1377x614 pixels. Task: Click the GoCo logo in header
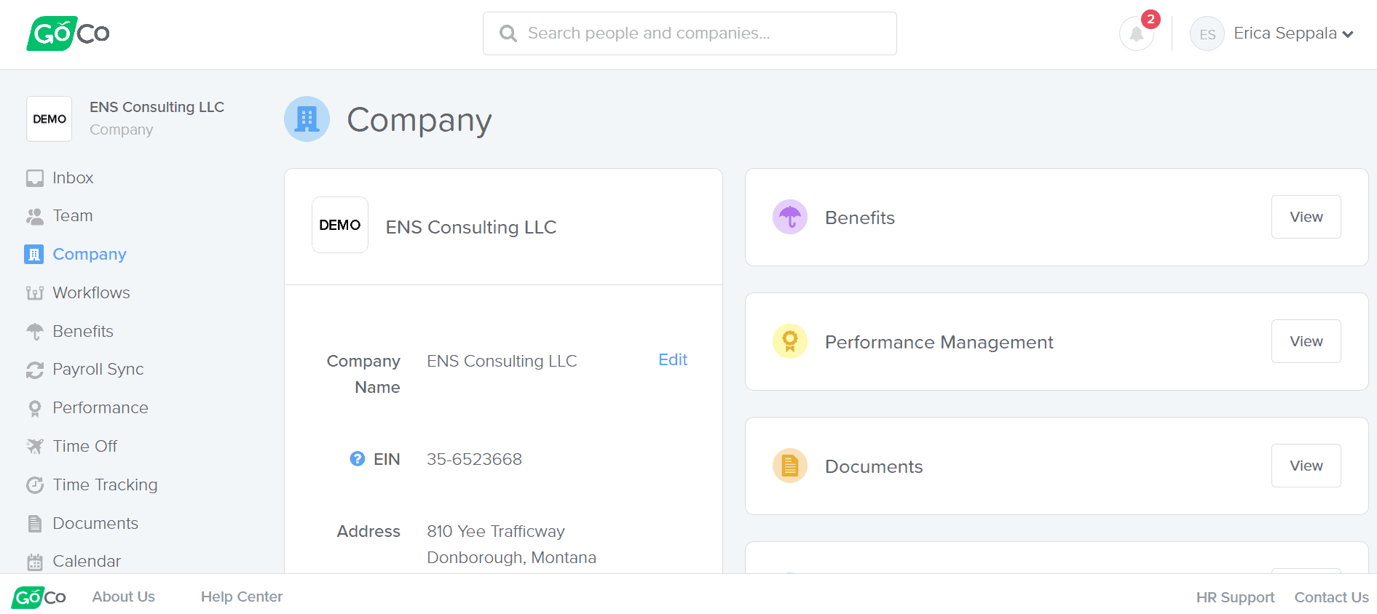point(68,33)
